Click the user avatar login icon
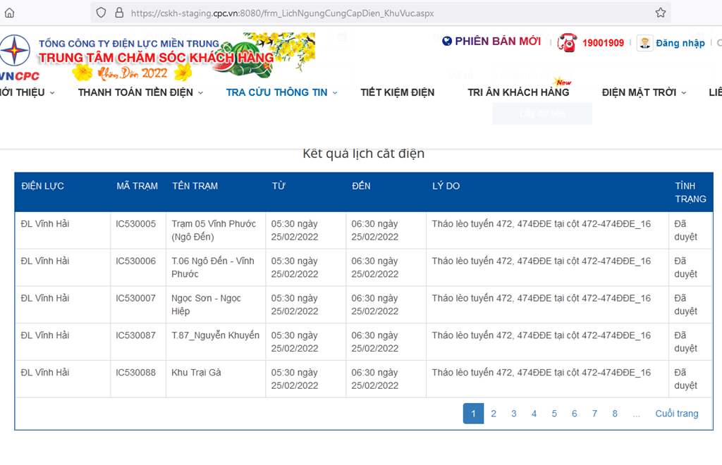 644,43
